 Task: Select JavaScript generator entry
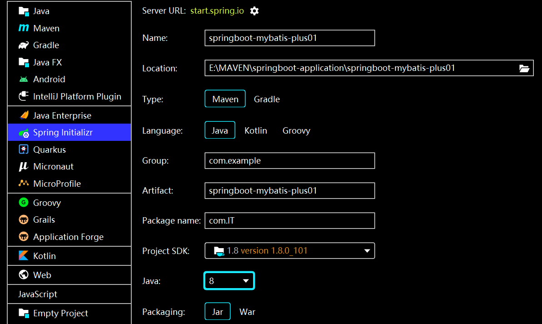(x=69, y=294)
